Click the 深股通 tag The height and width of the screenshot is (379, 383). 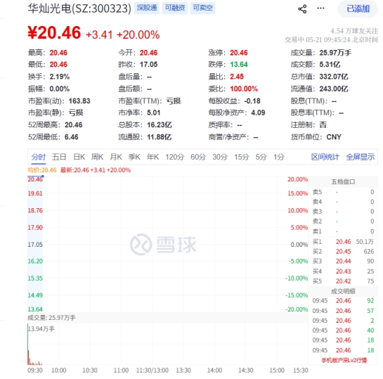click(147, 8)
